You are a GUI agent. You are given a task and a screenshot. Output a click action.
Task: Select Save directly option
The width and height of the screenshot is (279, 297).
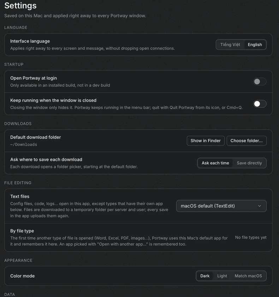[249, 163]
